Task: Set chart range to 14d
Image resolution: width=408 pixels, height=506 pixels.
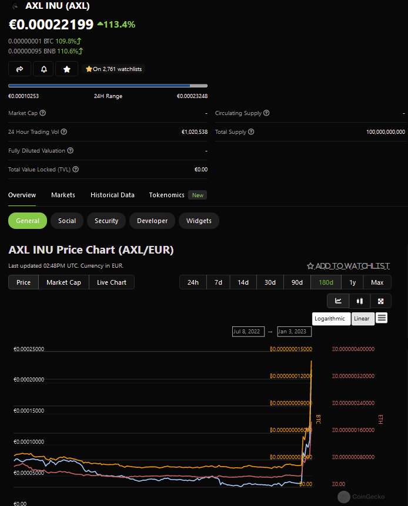Action: 243,282
